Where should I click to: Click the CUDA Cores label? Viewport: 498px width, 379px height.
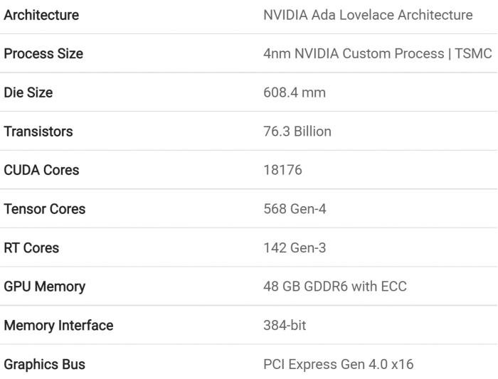point(41,170)
